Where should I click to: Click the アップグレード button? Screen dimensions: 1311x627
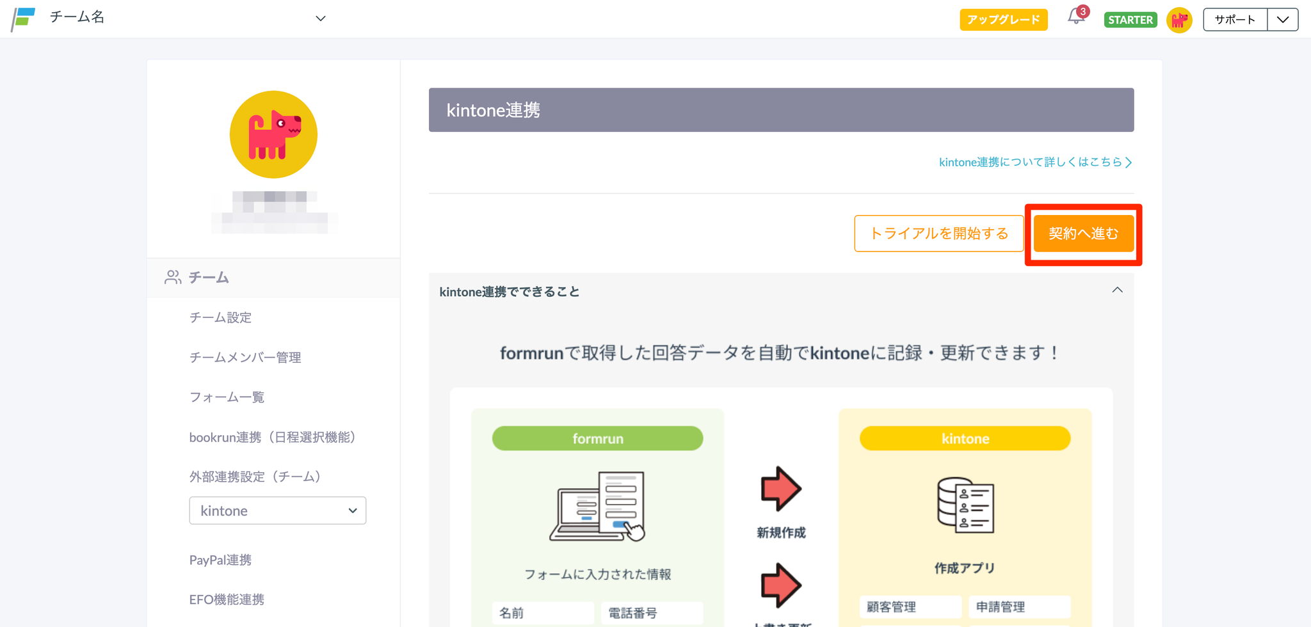click(x=1003, y=20)
